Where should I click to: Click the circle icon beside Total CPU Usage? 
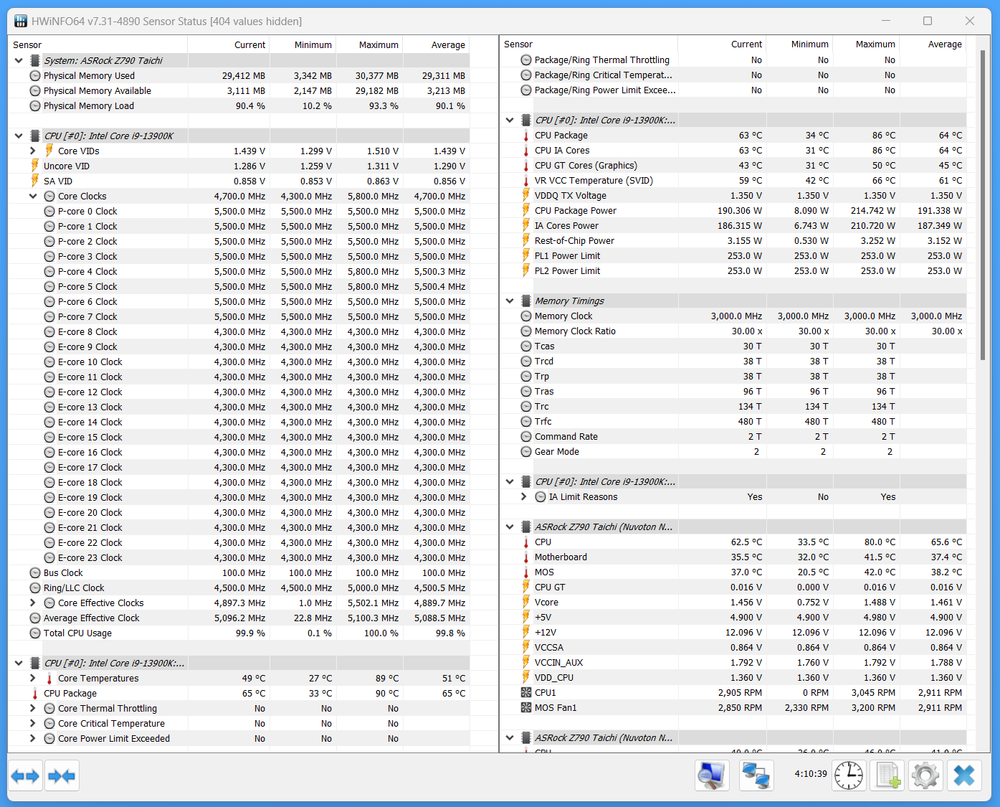tap(35, 633)
